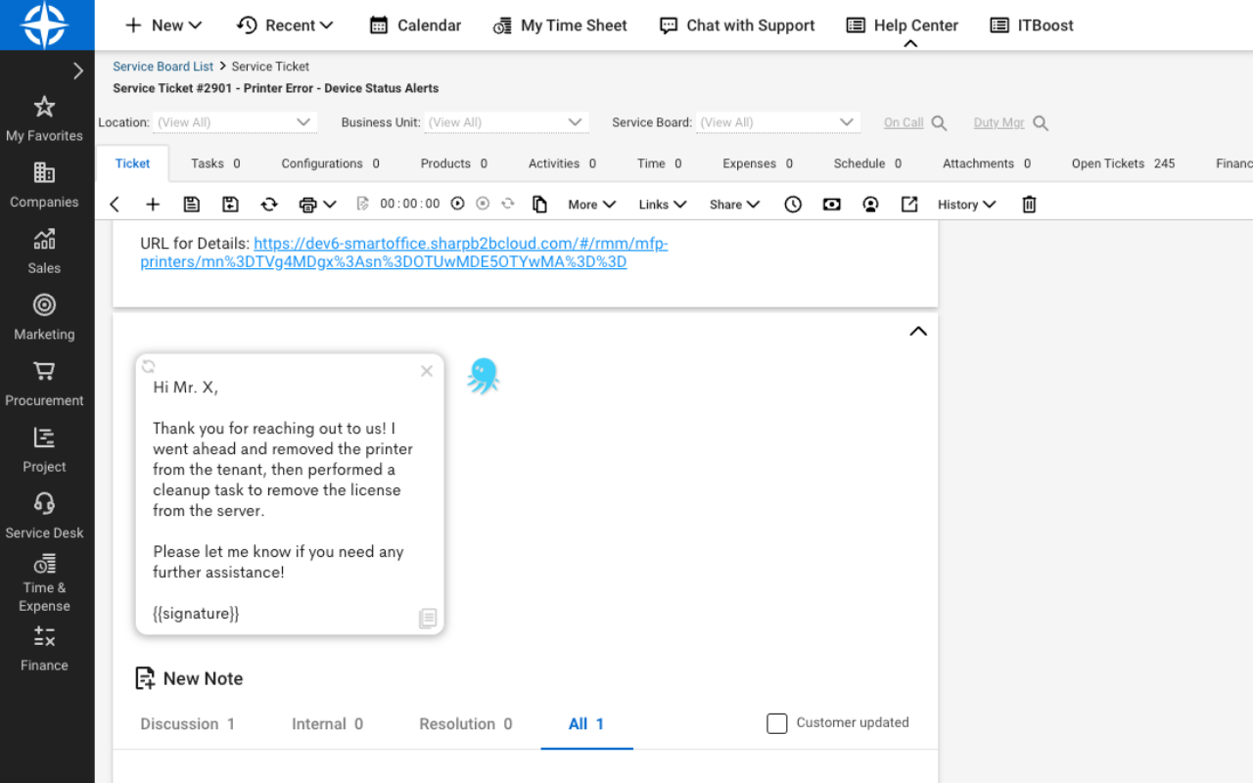Switch to the Time tab
Image resolution: width=1253 pixels, height=783 pixels.
(659, 163)
